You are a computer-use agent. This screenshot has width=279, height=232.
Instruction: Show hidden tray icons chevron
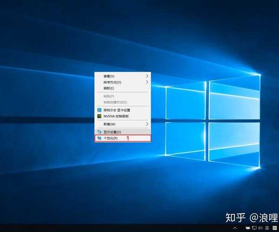click(x=235, y=228)
